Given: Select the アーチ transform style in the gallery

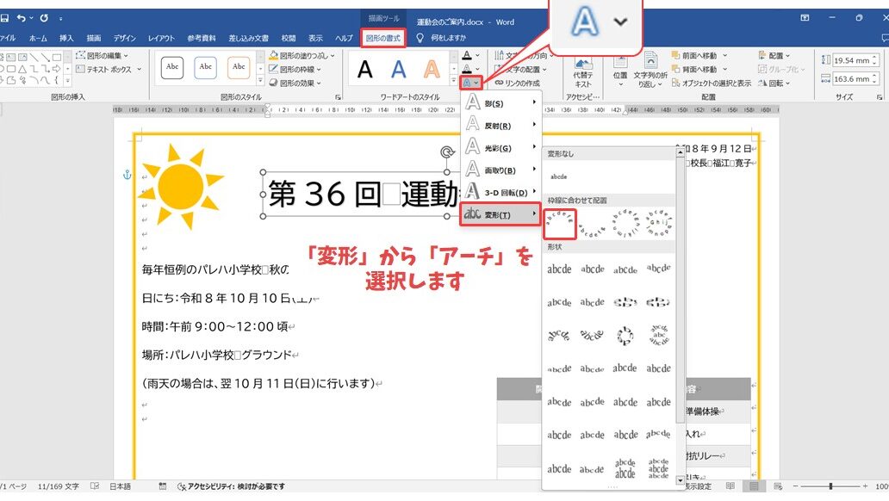Looking at the screenshot, I should [x=560, y=224].
